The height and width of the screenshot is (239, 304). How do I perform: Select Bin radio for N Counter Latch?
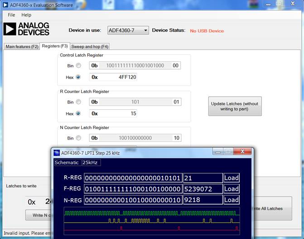click(x=78, y=138)
